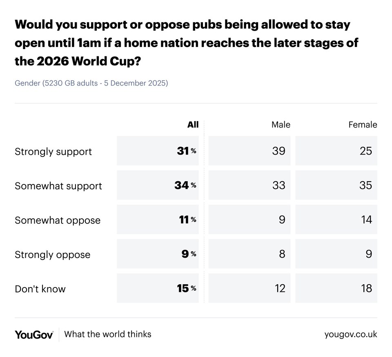Click the survey question headline text
Viewport: 392px width, 357px height.
[186, 43]
